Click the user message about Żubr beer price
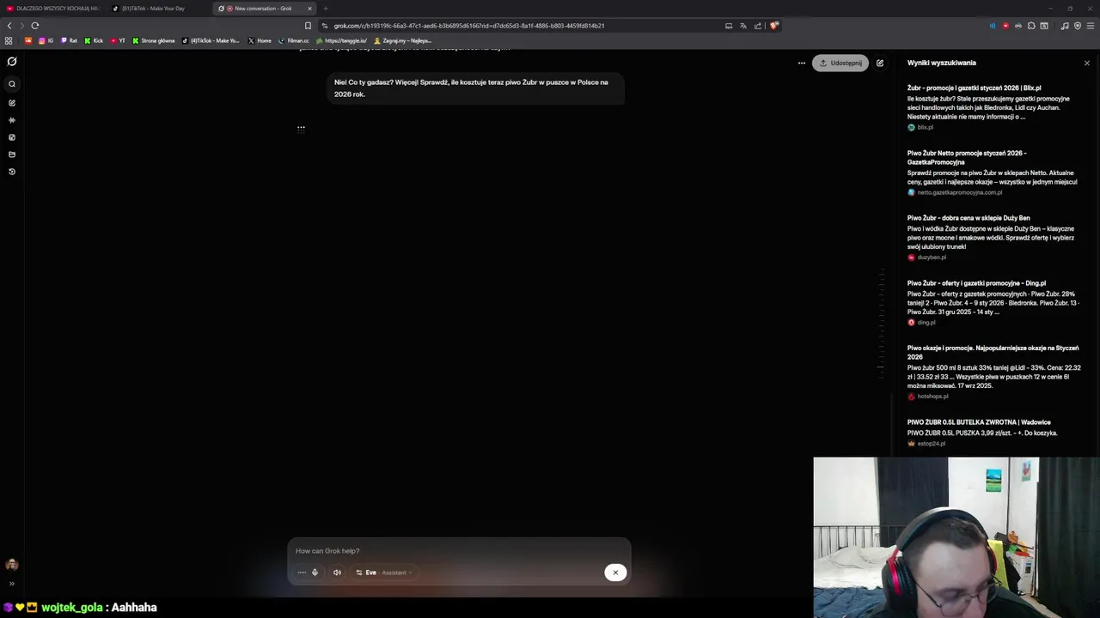 (475, 88)
